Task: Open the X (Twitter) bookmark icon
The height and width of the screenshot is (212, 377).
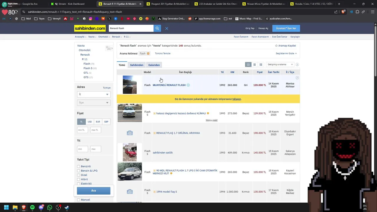Action: tap(109, 19)
